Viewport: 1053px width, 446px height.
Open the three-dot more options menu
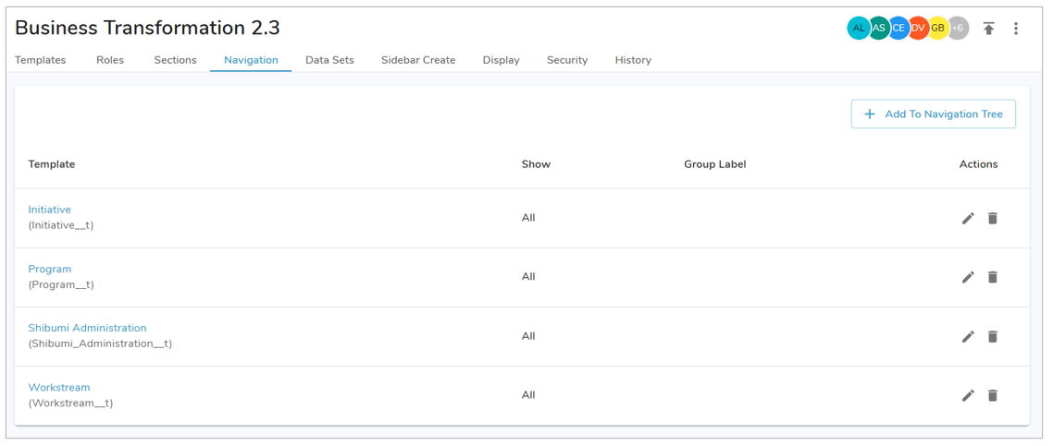click(x=1016, y=29)
